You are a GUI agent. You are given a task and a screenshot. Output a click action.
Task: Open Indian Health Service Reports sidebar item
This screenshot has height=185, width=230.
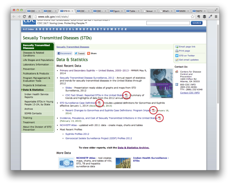[x=38, y=96]
